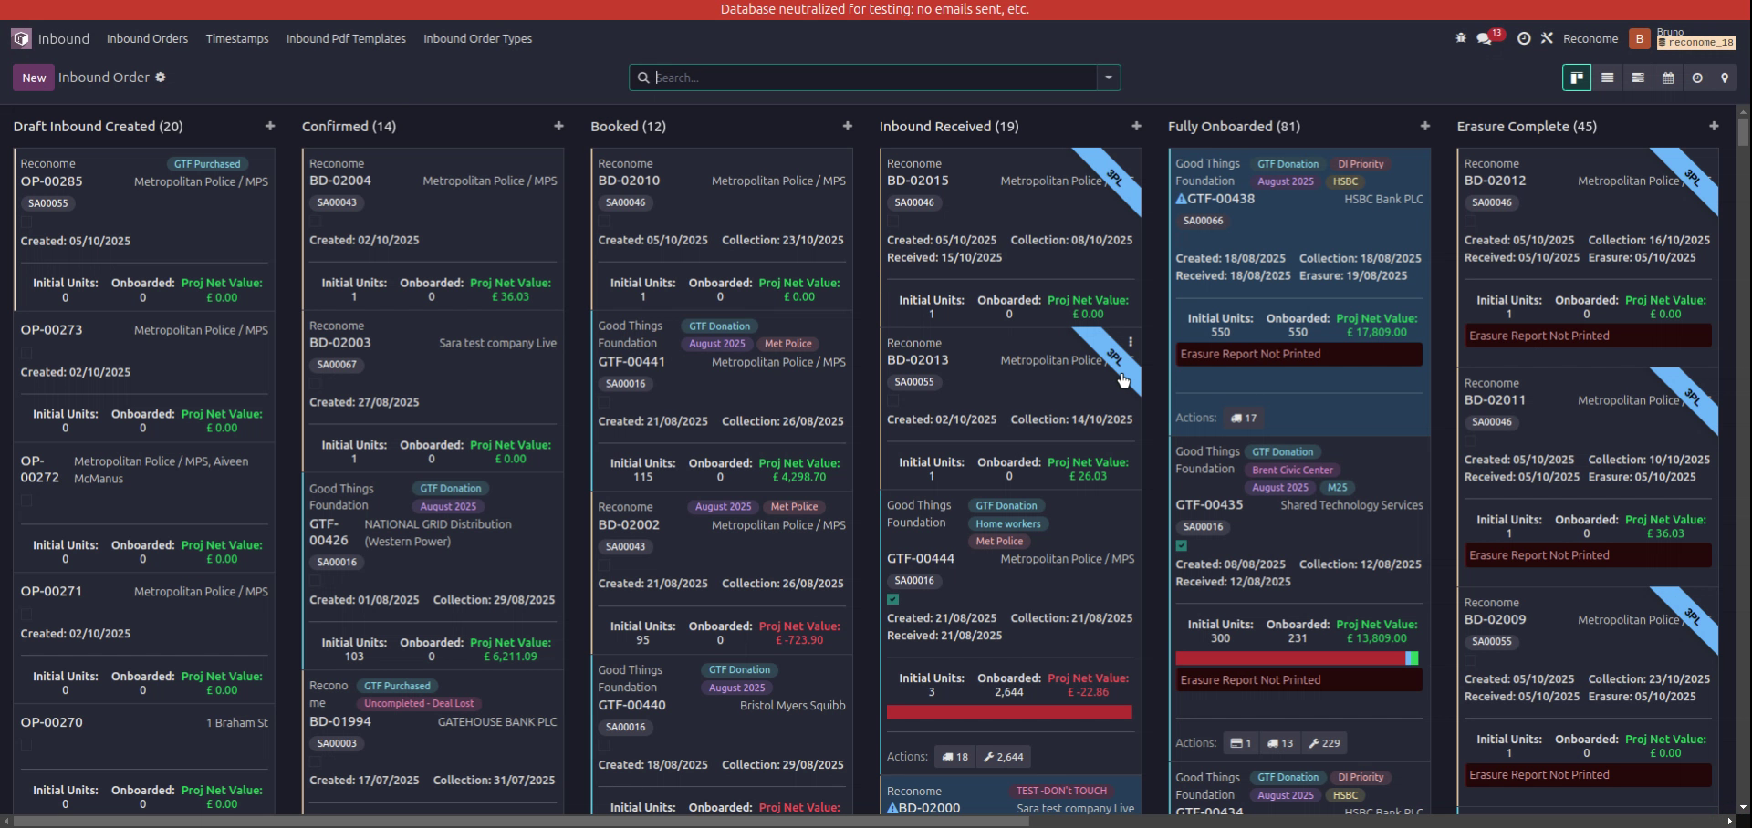Screen dimensions: 1752x828
Task: Open the Inbound Order settings gear
Action: tap(161, 78)
